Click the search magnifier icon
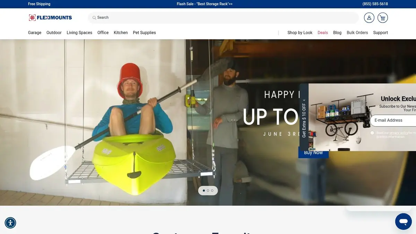The image size is (416, 234). 94,18
